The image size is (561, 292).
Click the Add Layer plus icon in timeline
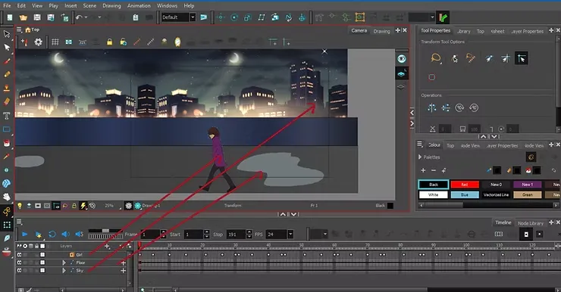pos(107,246)
